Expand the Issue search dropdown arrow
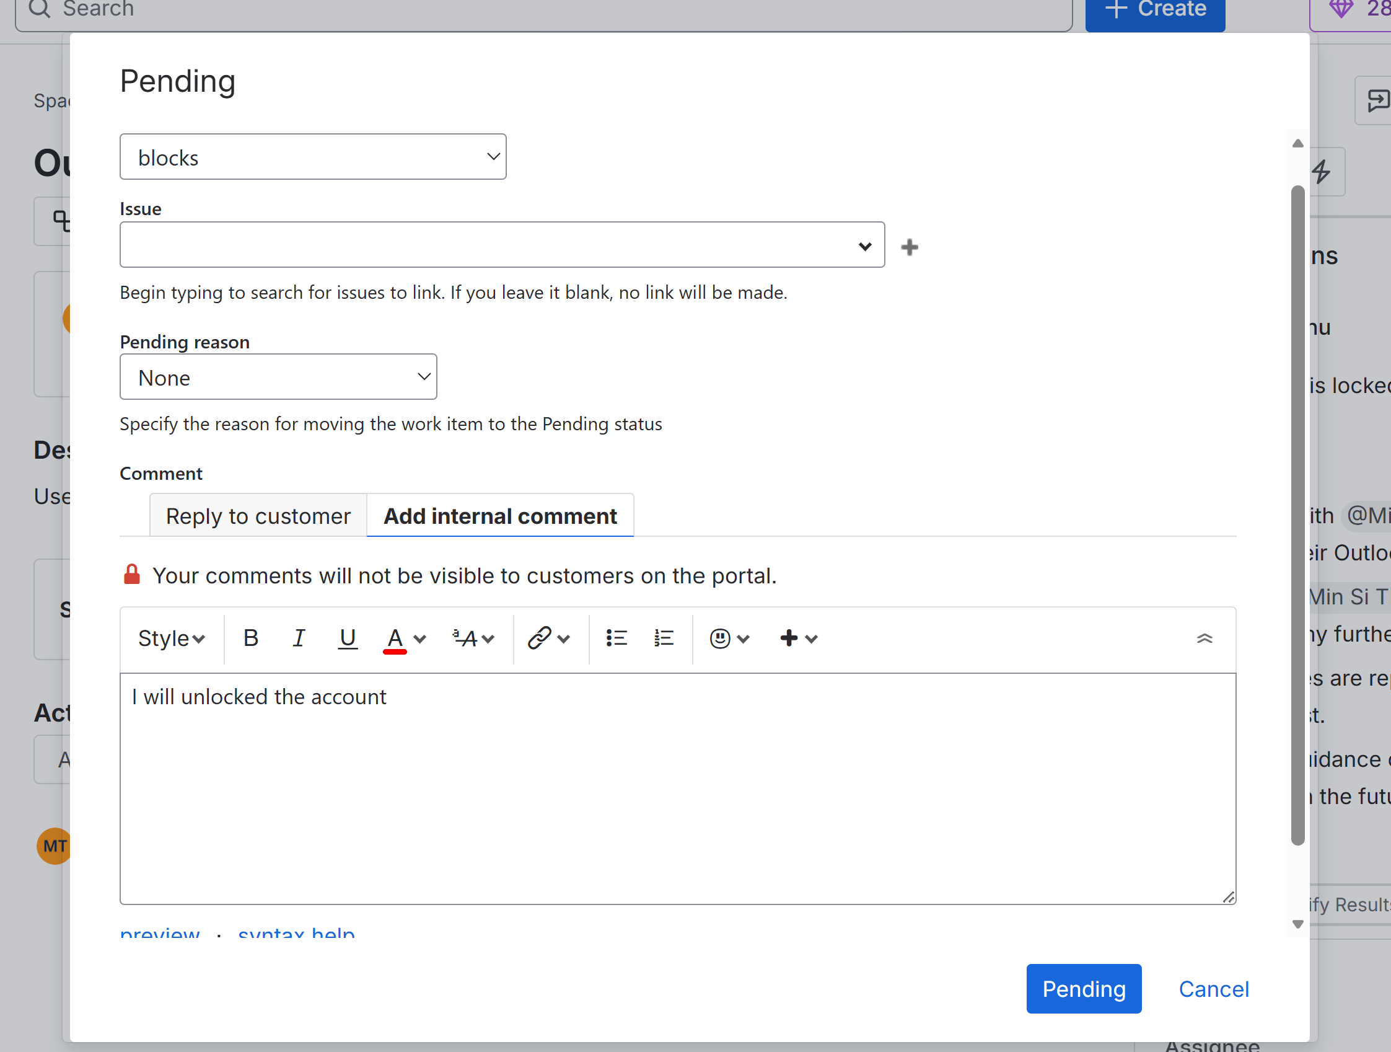1391x1052 pixels. (865, 246)
